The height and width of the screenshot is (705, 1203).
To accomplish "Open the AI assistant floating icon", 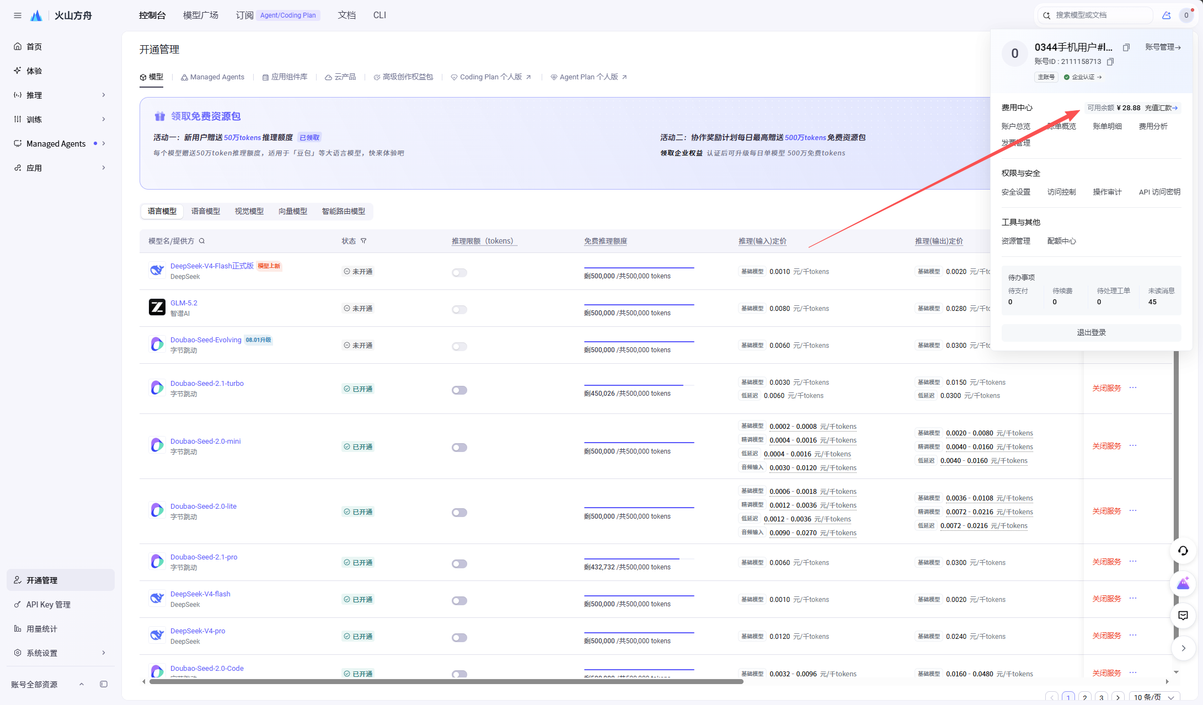I will [x=1183, y=583].
